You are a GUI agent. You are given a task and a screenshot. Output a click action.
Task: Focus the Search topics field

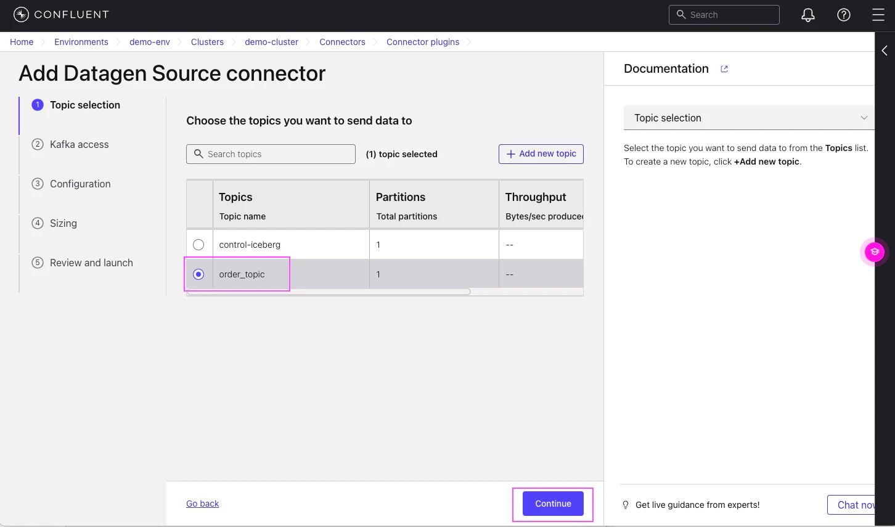271,154
